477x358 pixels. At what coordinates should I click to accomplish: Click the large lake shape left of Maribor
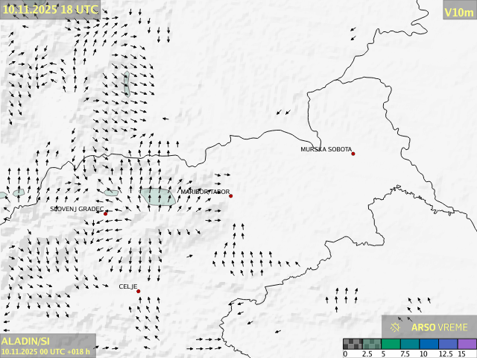(157, 196)
